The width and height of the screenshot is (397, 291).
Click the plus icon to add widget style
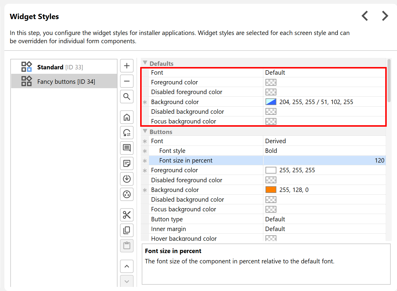pos(127,66)
